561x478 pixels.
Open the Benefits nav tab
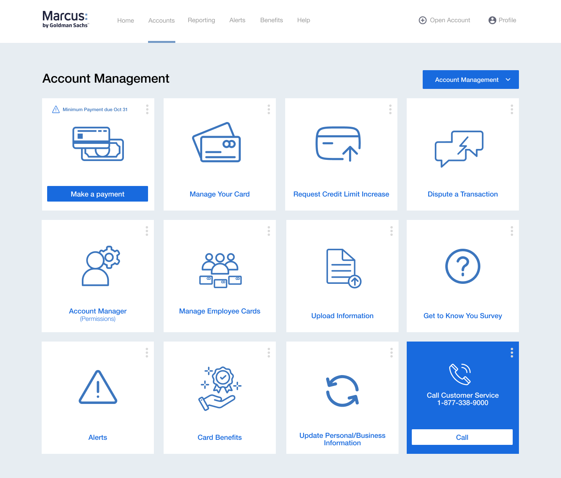coord(272,20)
